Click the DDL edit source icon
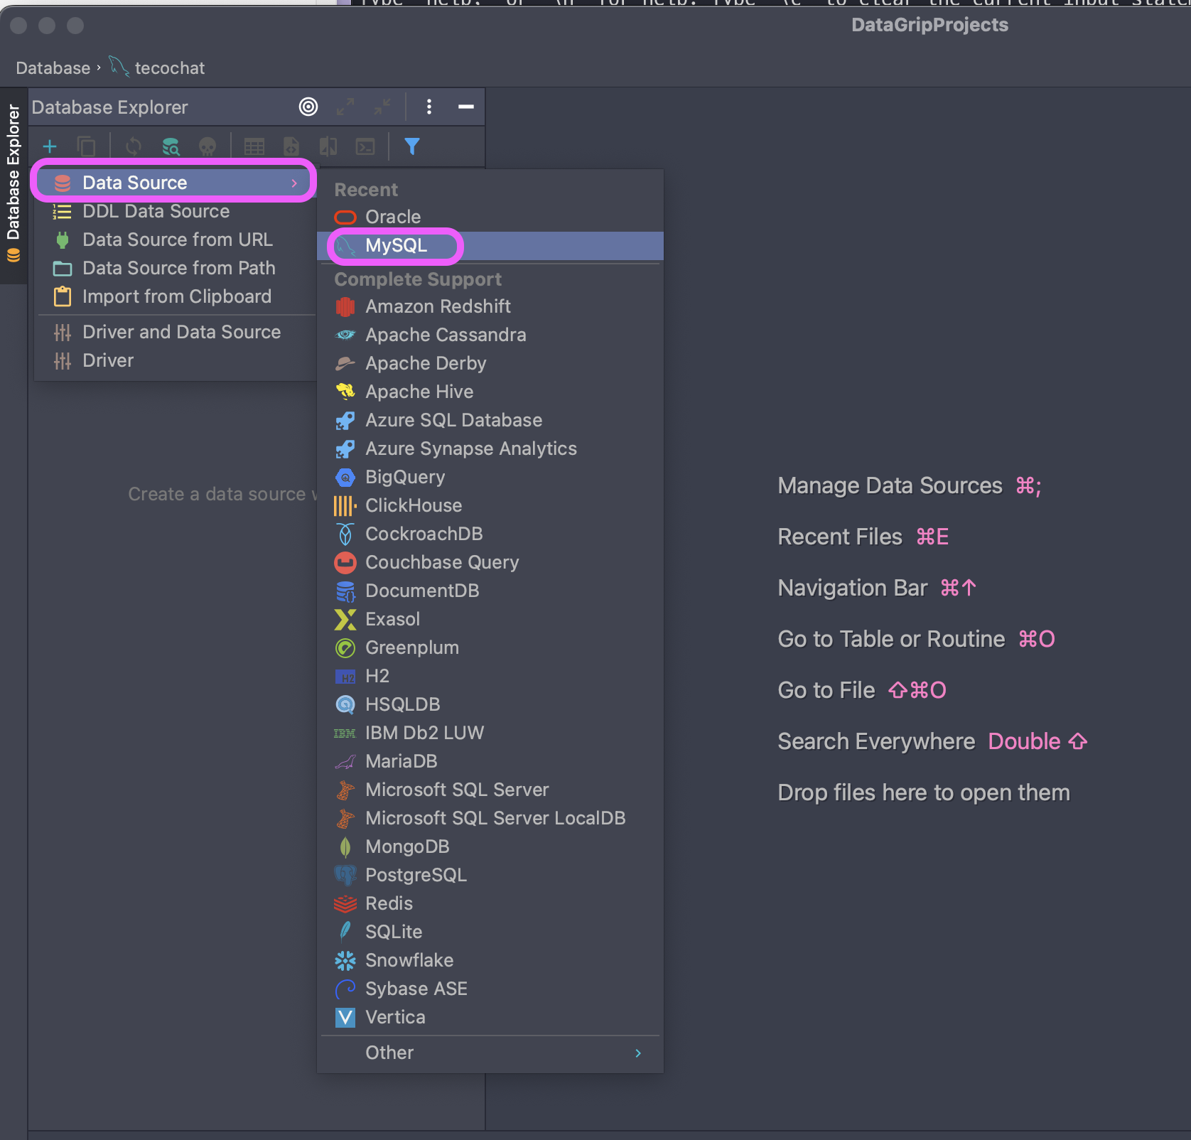This screenshot has width=1191, height=1140. tap(291, 147)
